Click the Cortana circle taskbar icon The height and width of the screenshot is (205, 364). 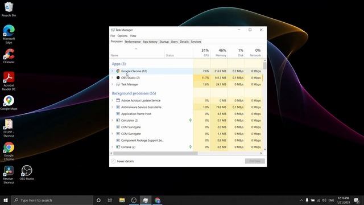tap(98, 200)
